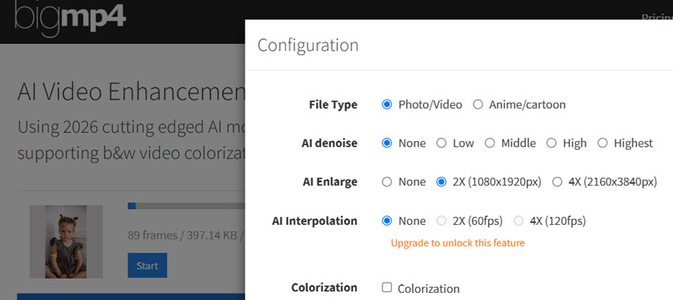
Task: Select Photo/Video file type
Action: (x=386, y=104)
